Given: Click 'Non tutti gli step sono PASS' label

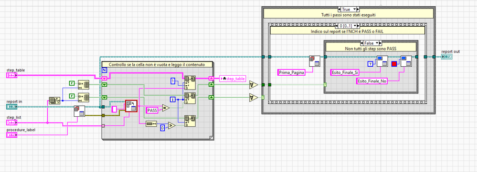Looking at the screenshot, I should (371, 48).
